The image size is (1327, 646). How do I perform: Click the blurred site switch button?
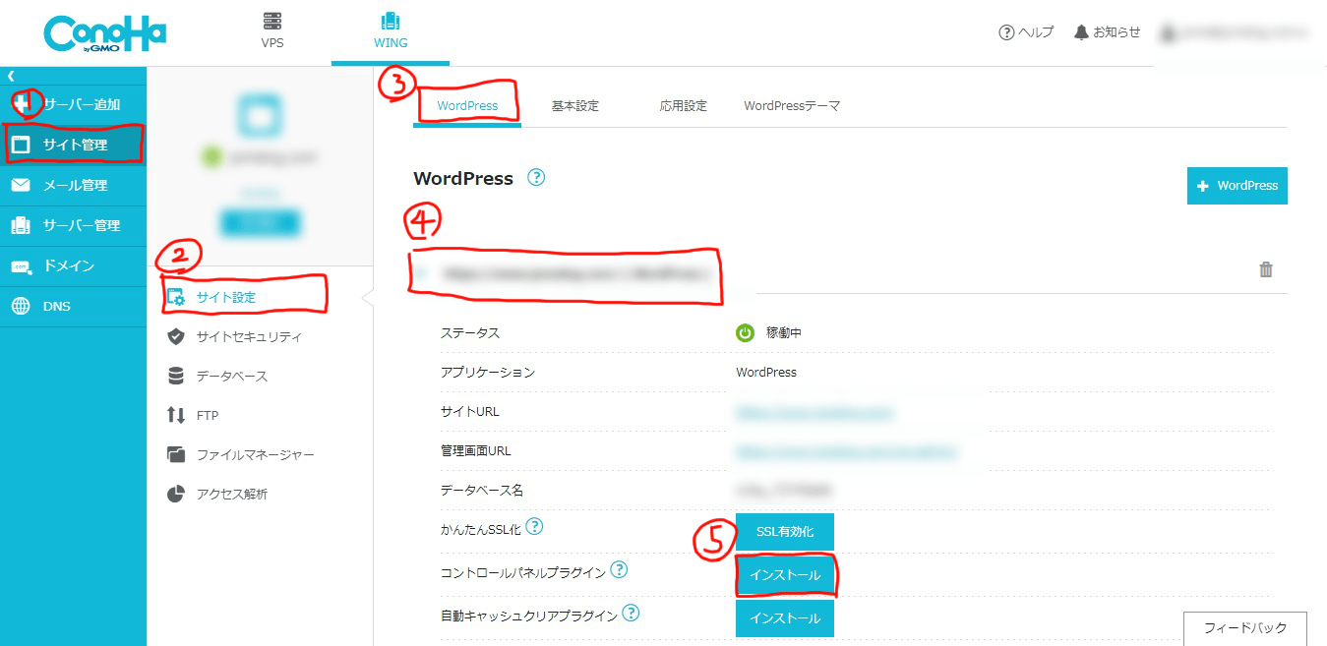click(261, 222)
